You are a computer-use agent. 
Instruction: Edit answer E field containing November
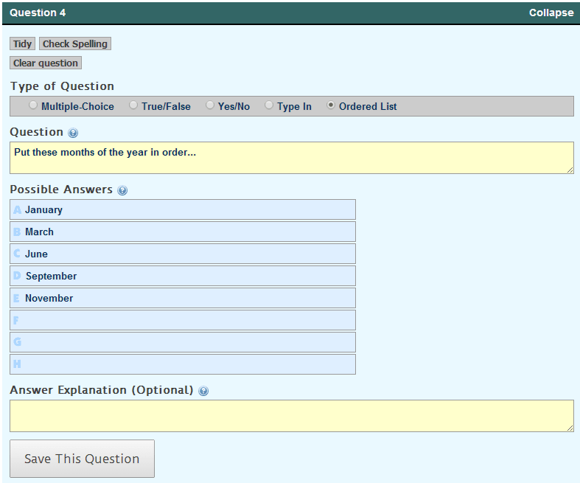tap(183, 298)
